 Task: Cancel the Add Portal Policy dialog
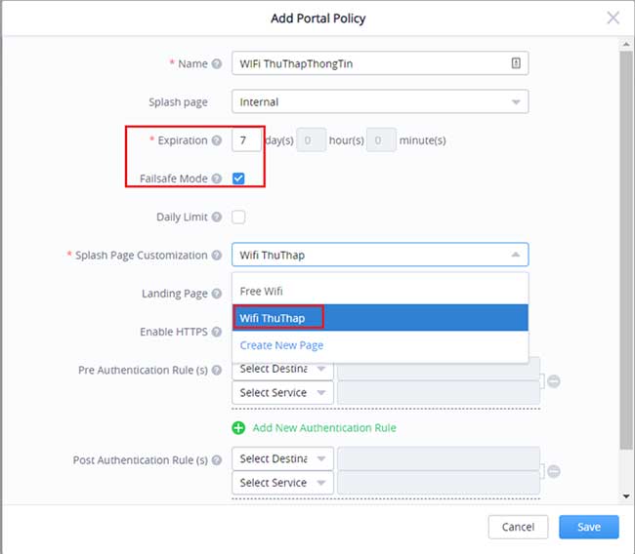518,527
